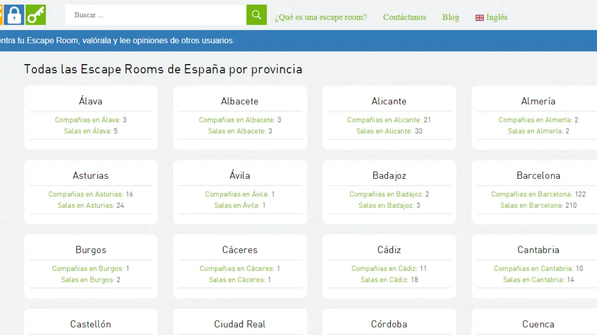
Task: Open the Blog menu item
Action: (x=451, y=17)
